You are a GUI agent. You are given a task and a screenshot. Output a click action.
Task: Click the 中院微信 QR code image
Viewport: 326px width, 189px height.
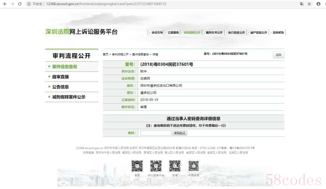point(193,166)
